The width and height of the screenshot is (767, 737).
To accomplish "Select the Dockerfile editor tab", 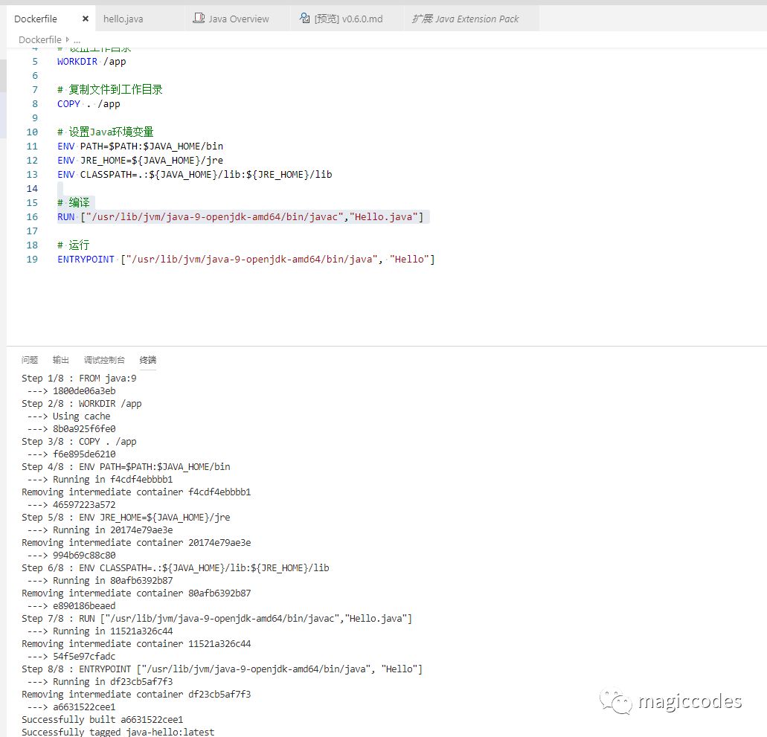I will coord(36,19).
